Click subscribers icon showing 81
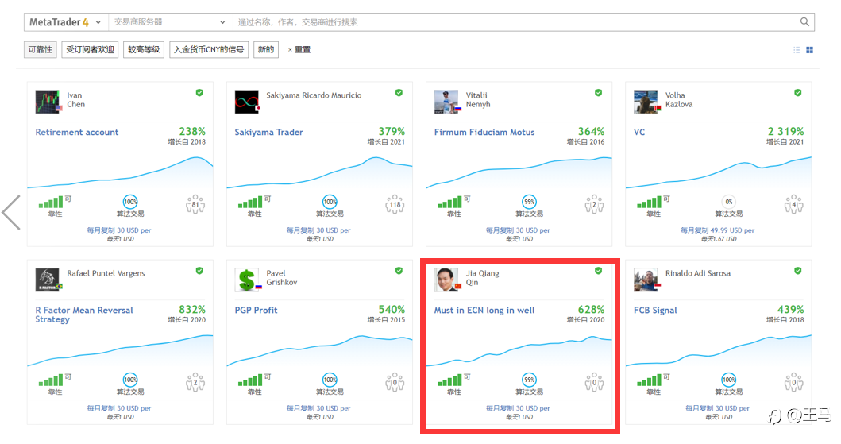The height and width of the screenshot is (444, 841). coord(195,204)
